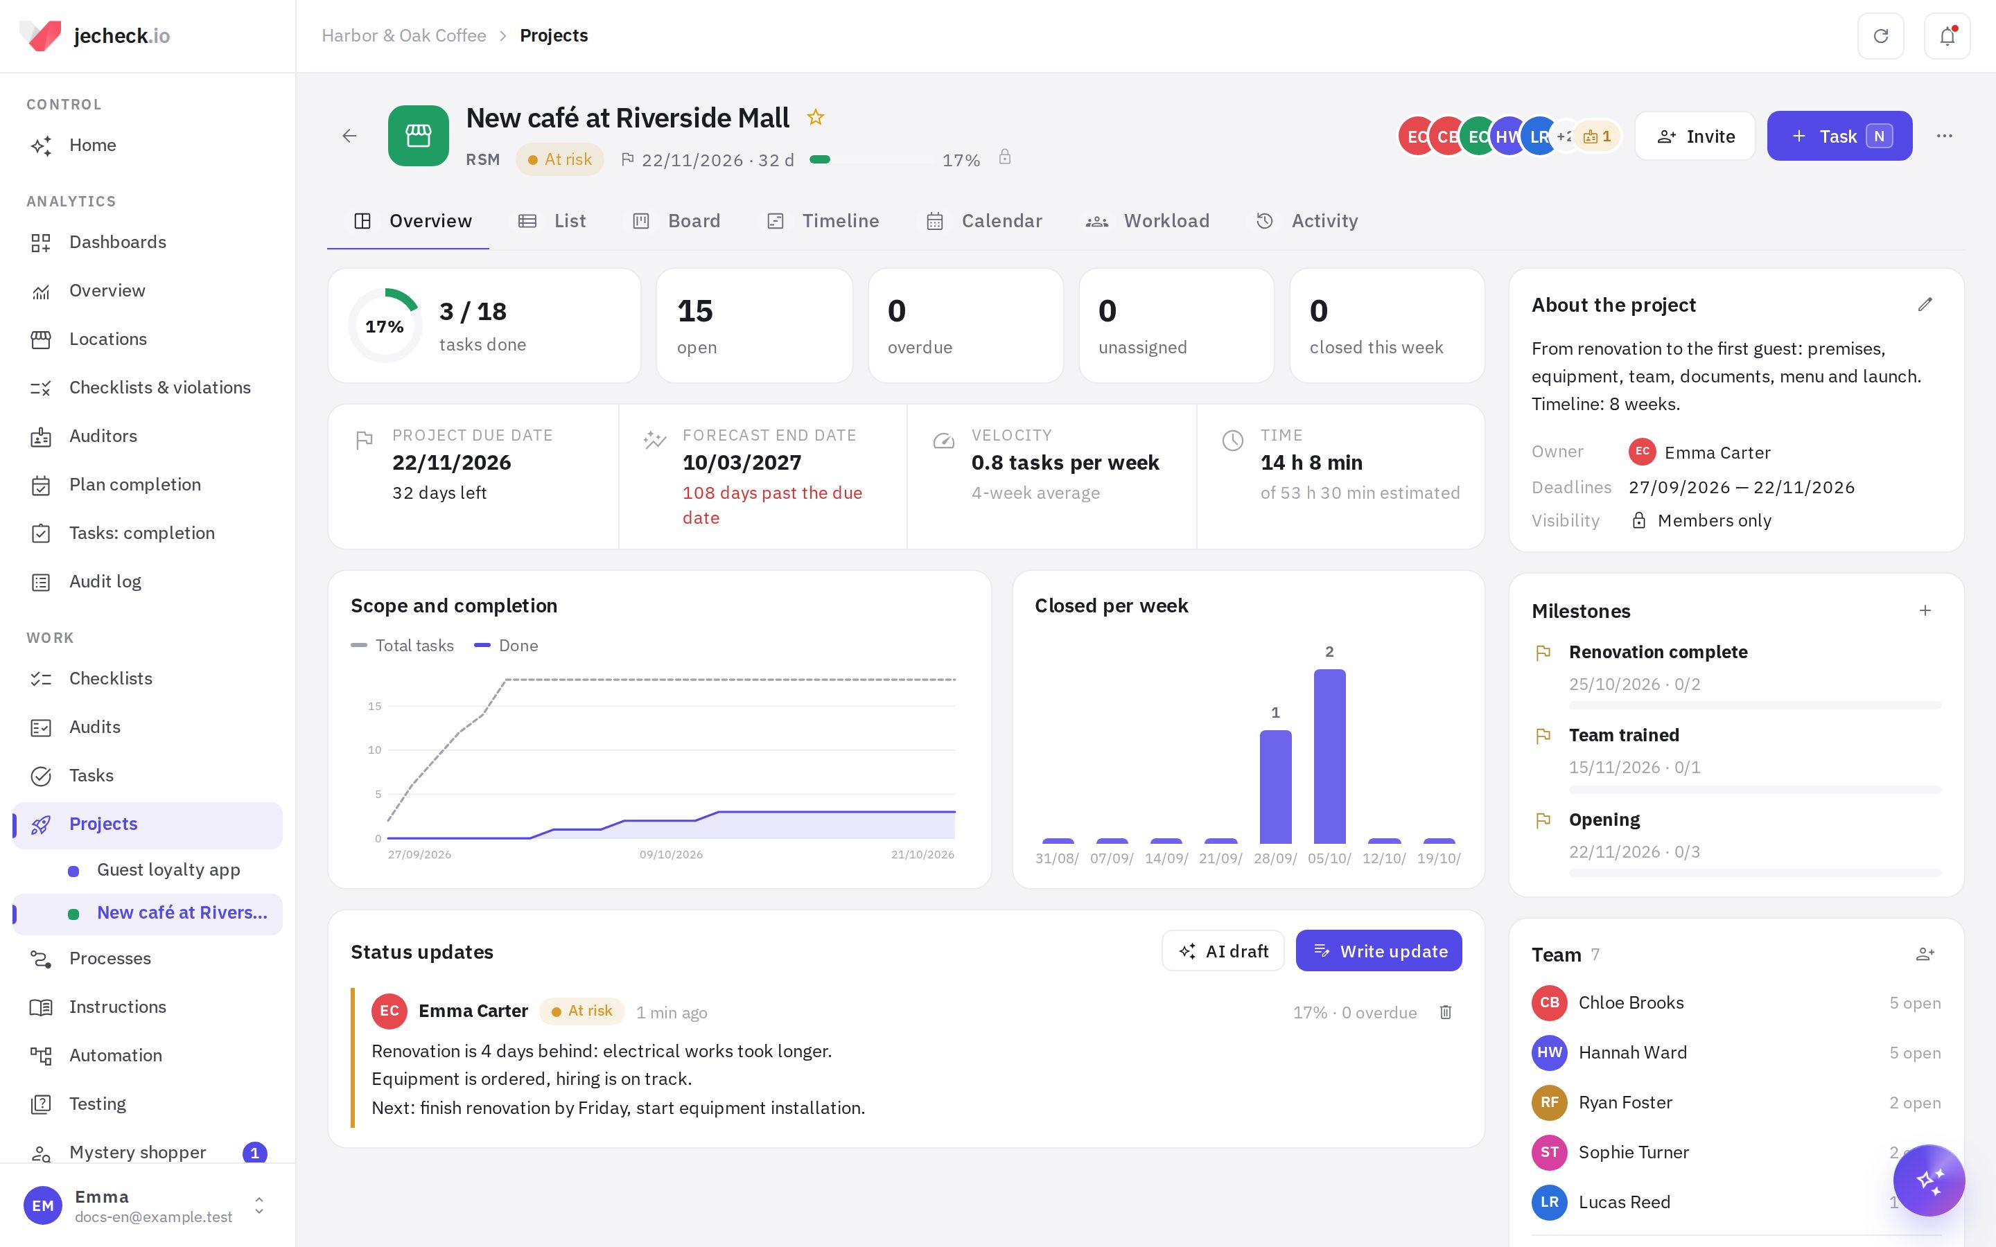Open the Timeline tab

pyautogui.click(x=823, y=221)
